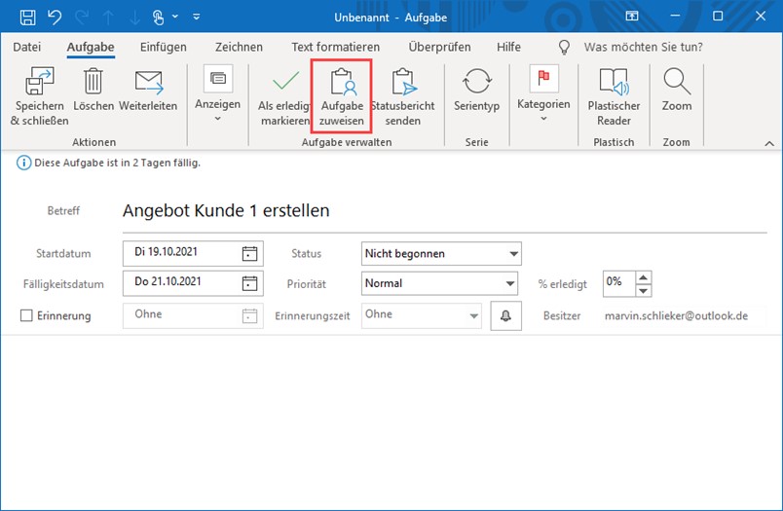Click the % erledigt value field
This screenshot has width=783, height=511.
coord(618,283)
